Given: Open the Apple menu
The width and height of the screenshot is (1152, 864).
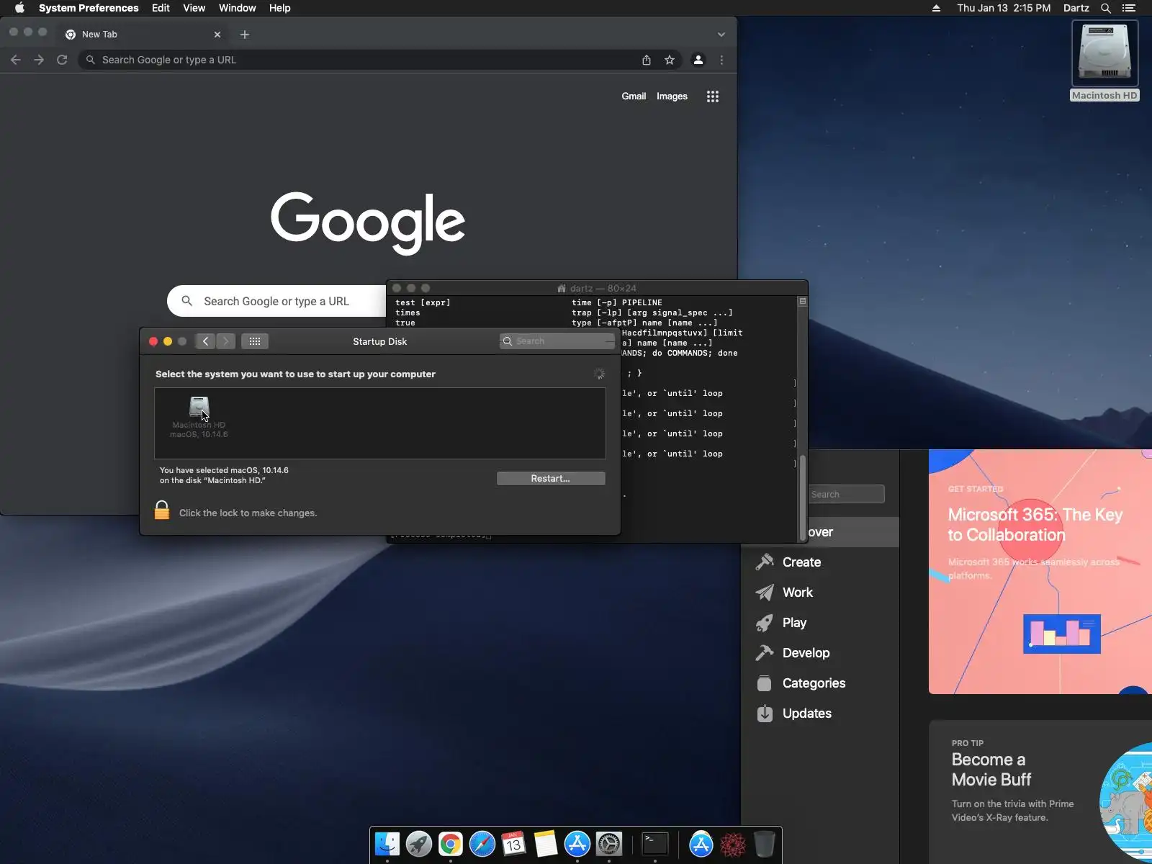Looking at the screenshot, I should pos(19,8).
